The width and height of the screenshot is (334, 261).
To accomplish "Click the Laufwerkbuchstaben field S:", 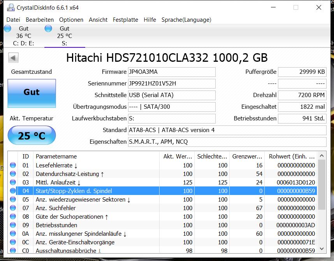I will click(x=172, y=118).
